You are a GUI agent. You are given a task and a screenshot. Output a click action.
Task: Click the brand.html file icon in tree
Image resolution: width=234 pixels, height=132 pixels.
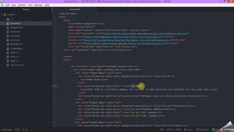click(x=8, y=23)
